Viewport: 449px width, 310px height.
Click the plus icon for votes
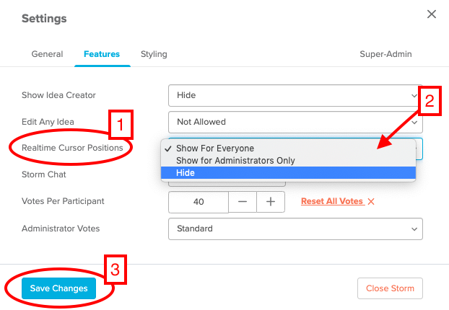(271, 202)
